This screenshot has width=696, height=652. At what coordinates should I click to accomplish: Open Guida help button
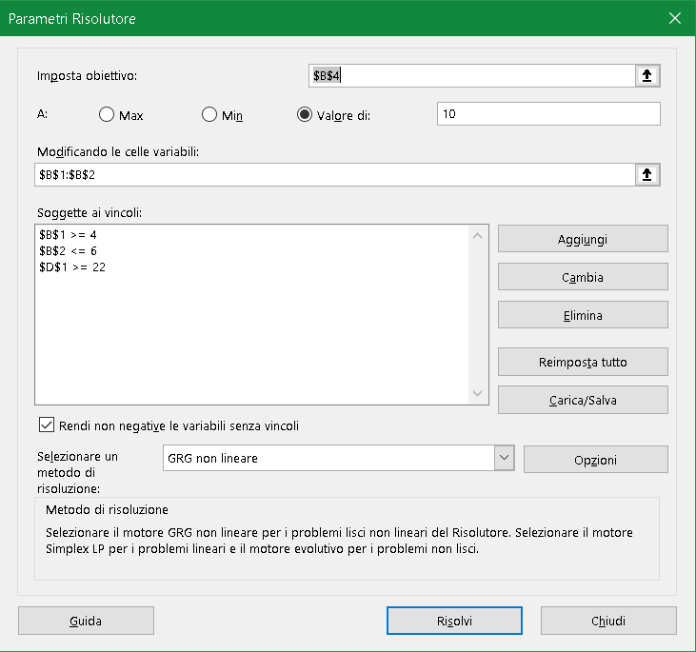[x=86, y=621]
